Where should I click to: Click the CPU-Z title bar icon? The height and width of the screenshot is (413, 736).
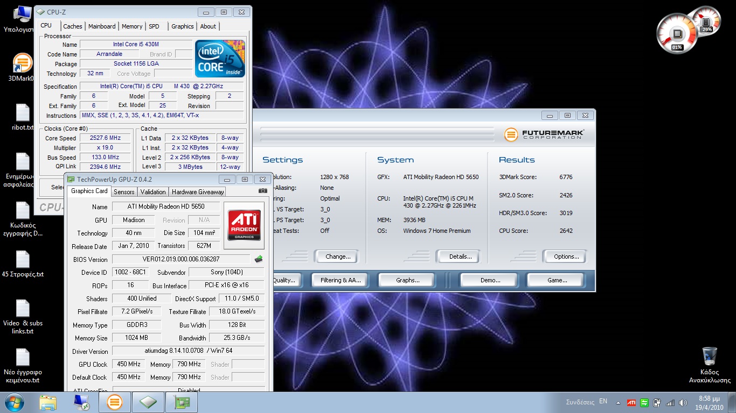40,12
